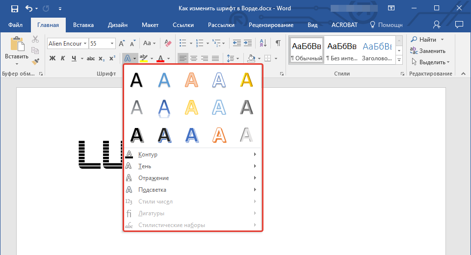Image resolution: width=471 pixels, height=255 pixels.
Task: Toggle Italic (К) formatting
Action: pyautogui.click(x=63, y=58)
